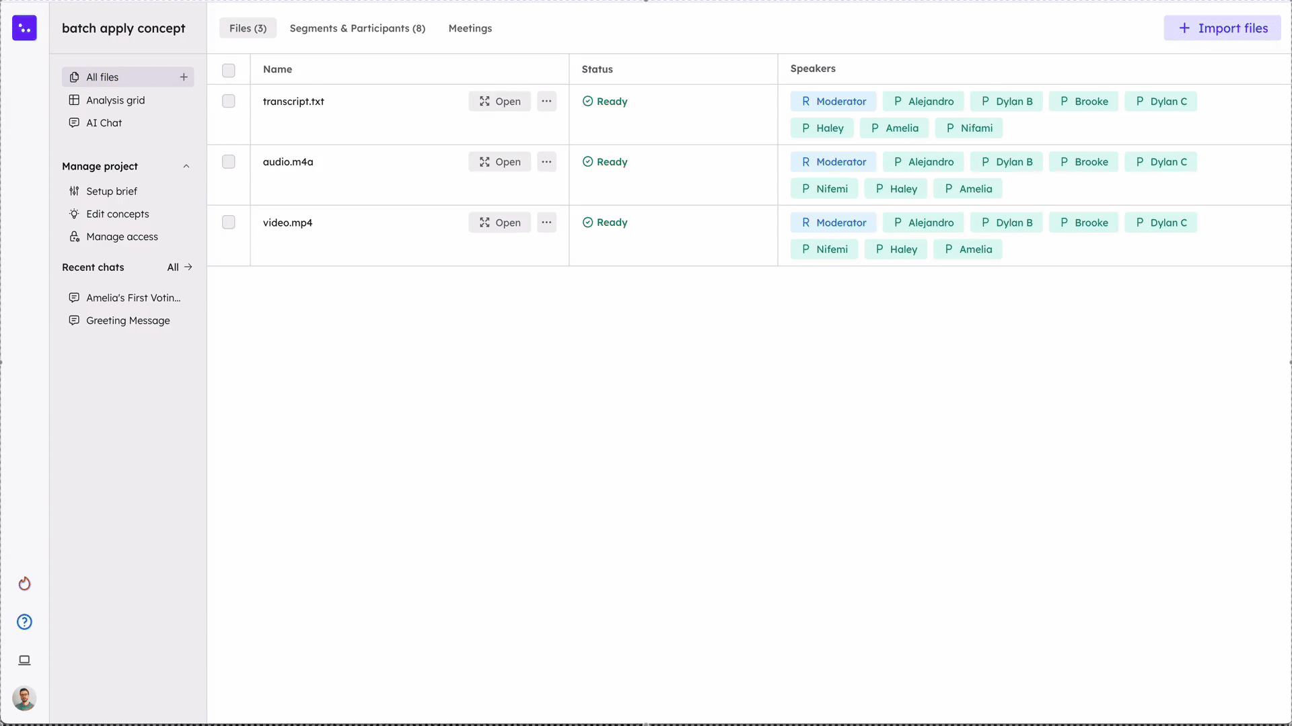Viewport: 1292px width, 726px height.
Task: Open Analysis grid in sidebar
Action: [x=115, y=100]
